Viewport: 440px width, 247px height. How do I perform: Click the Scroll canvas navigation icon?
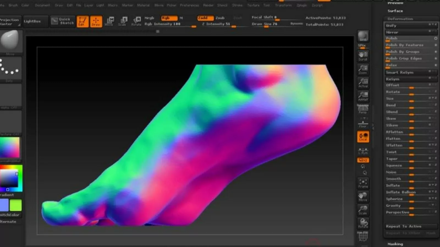363,56
